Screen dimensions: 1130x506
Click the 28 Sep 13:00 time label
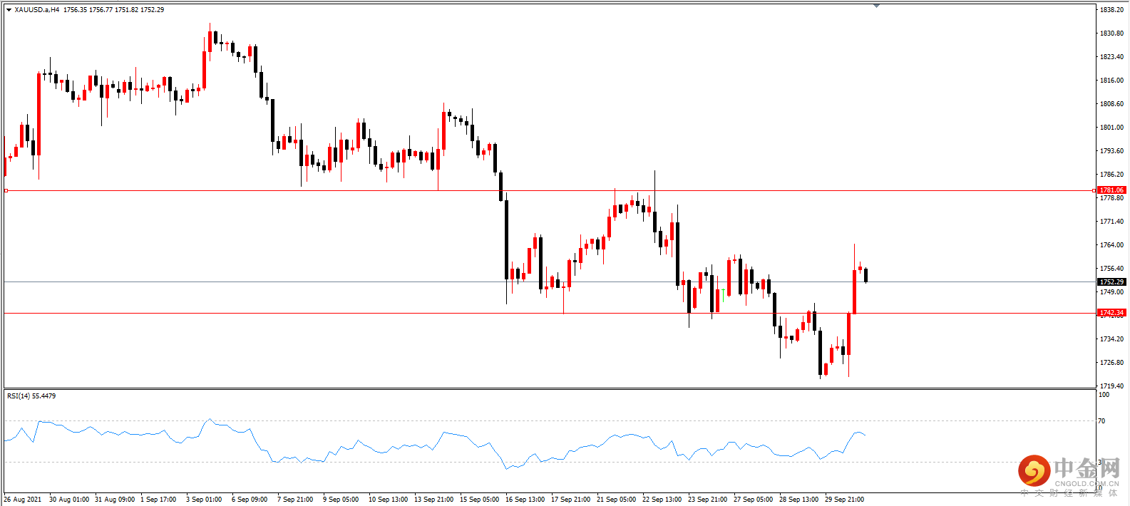pyautogui.click(x=798, y=500)
